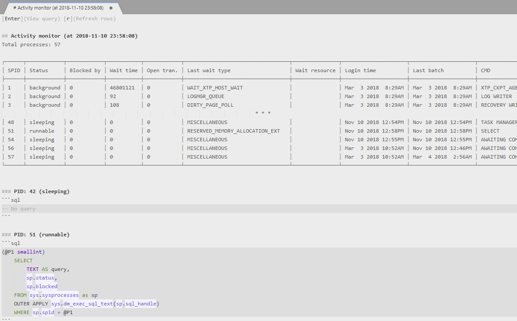Click the Open tran. column header
The width and height of the screenshot is (517, 321).
(x=162, y=70)
